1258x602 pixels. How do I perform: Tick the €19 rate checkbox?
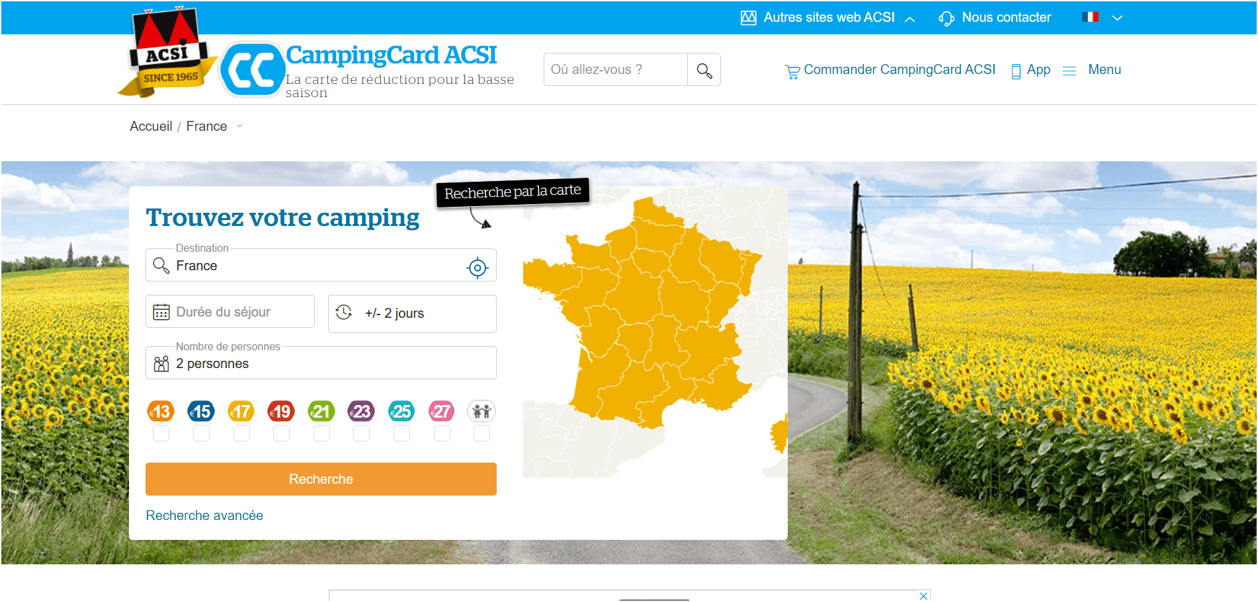(281, 433)
